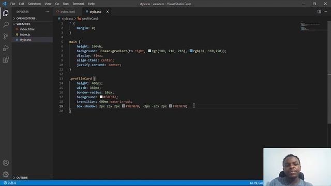This screenshot has height=186, width=331.
Task: Open the Run and Debug view
Action: pyautogui.click(x=6, y=48)
